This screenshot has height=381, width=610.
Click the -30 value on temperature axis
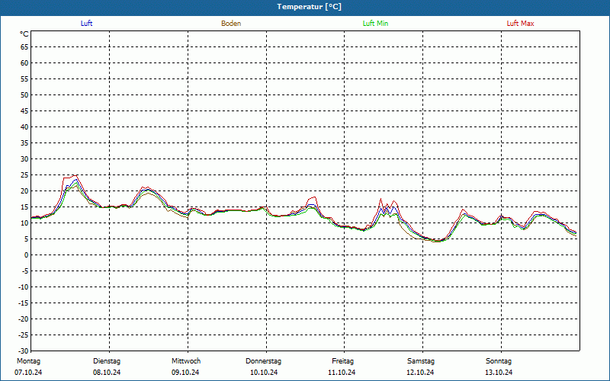coord(24,351)
